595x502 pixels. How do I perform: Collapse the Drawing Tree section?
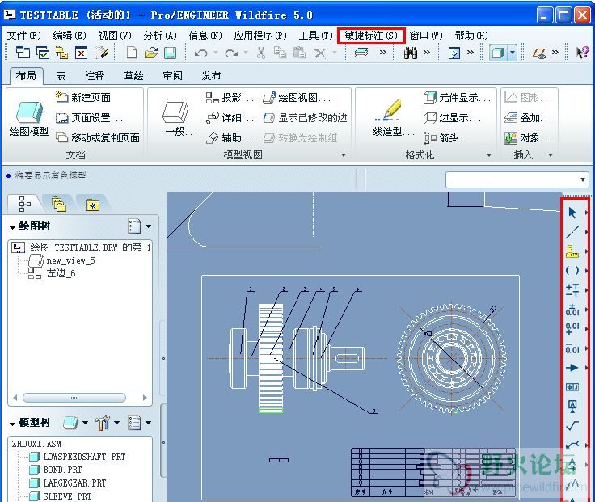[12, 227]
